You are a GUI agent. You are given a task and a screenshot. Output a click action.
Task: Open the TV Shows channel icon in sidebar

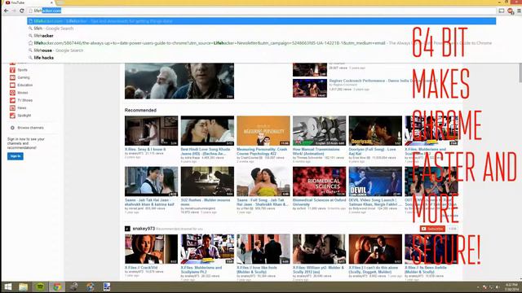(x=12, y=100)
